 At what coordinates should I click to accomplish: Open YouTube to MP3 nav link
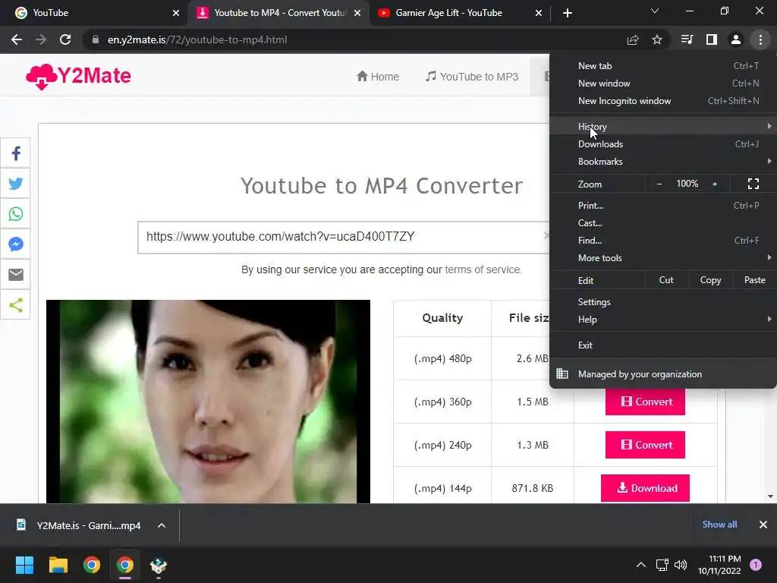(472, 77)
